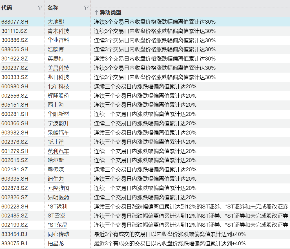Open stock code 600366.SH
Viewport: 290px width, 249px height.
coord(15,123)
